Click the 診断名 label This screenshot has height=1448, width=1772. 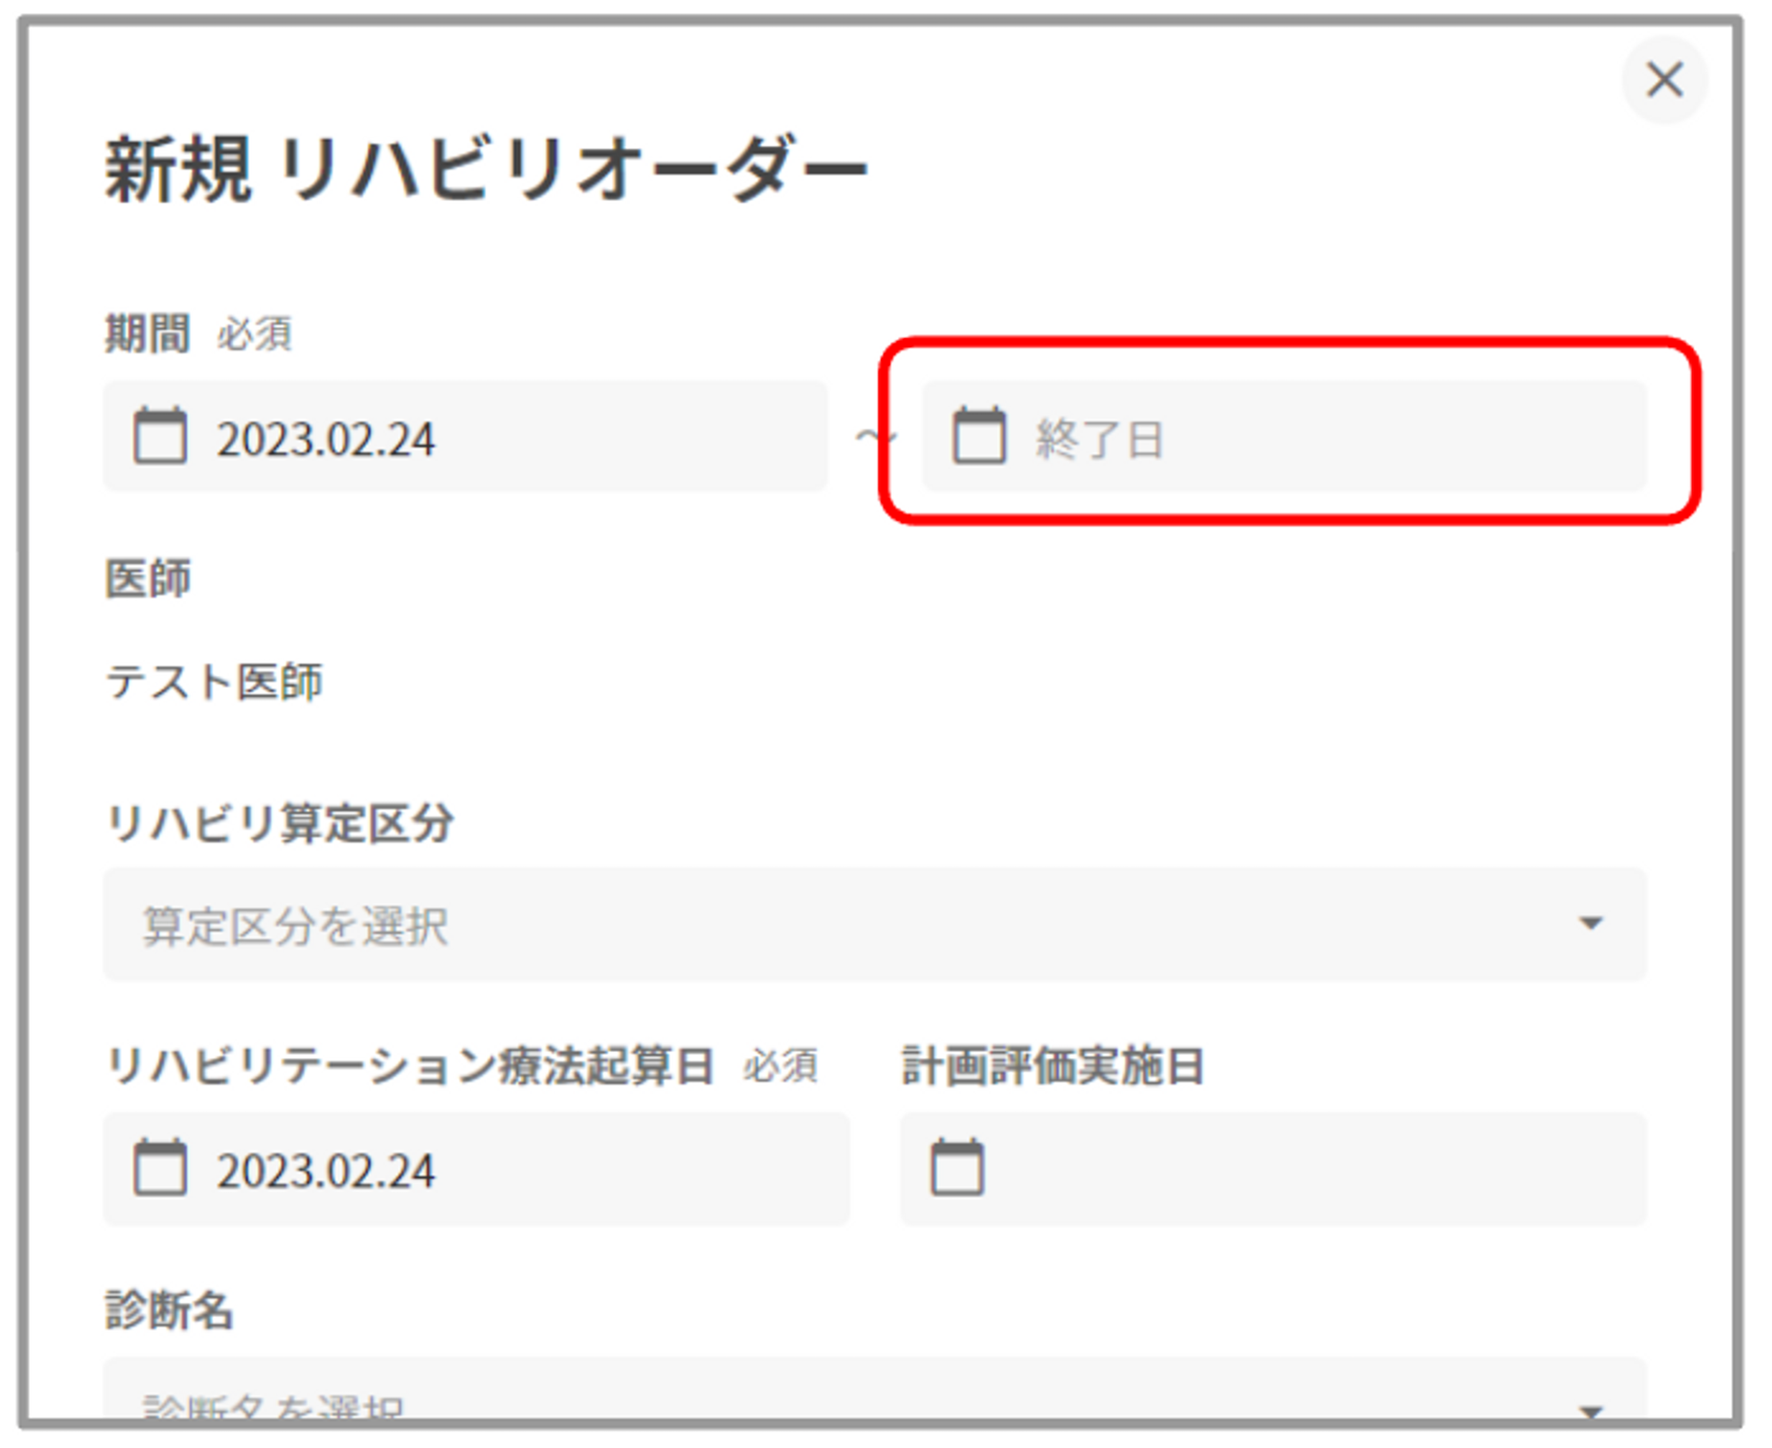pos(169,1309)
